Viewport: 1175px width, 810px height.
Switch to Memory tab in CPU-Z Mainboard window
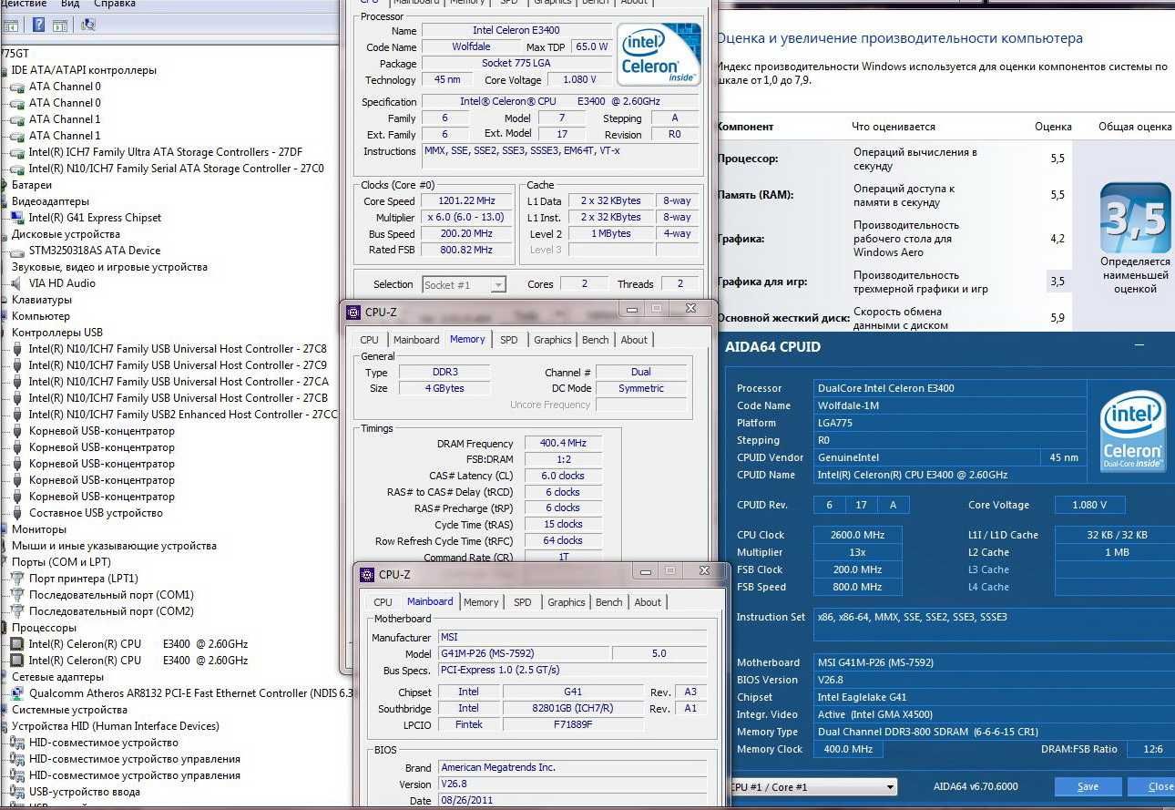[x=481, y=602]
